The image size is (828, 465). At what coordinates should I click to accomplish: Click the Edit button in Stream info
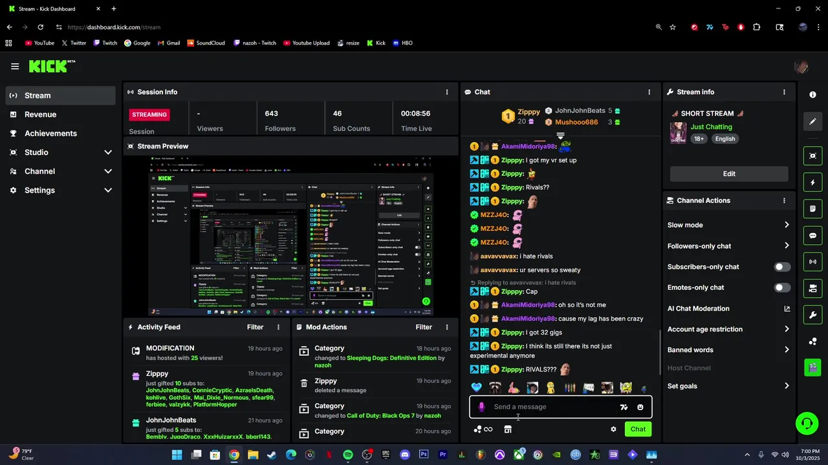tap(729, 174)
